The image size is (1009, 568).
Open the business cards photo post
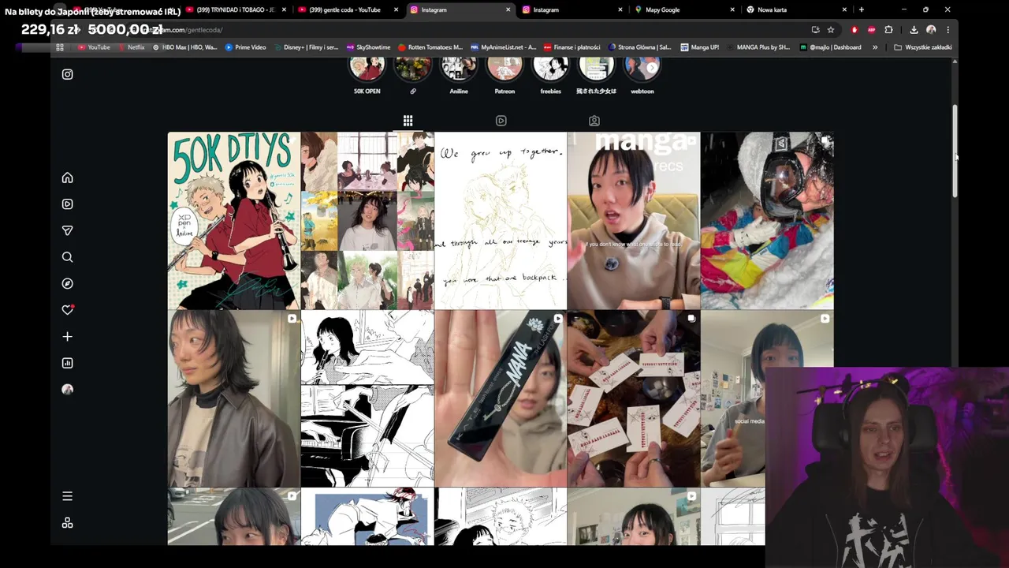634,398
